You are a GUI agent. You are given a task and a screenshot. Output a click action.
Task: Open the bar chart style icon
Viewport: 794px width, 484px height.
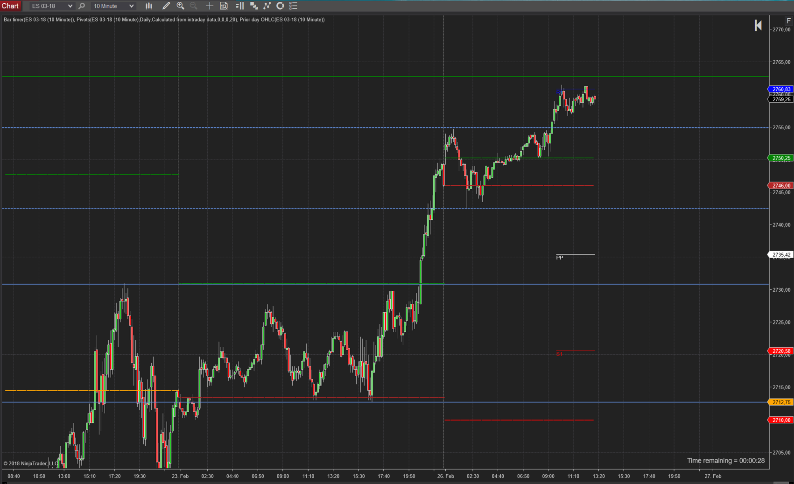tap(149, 6)
